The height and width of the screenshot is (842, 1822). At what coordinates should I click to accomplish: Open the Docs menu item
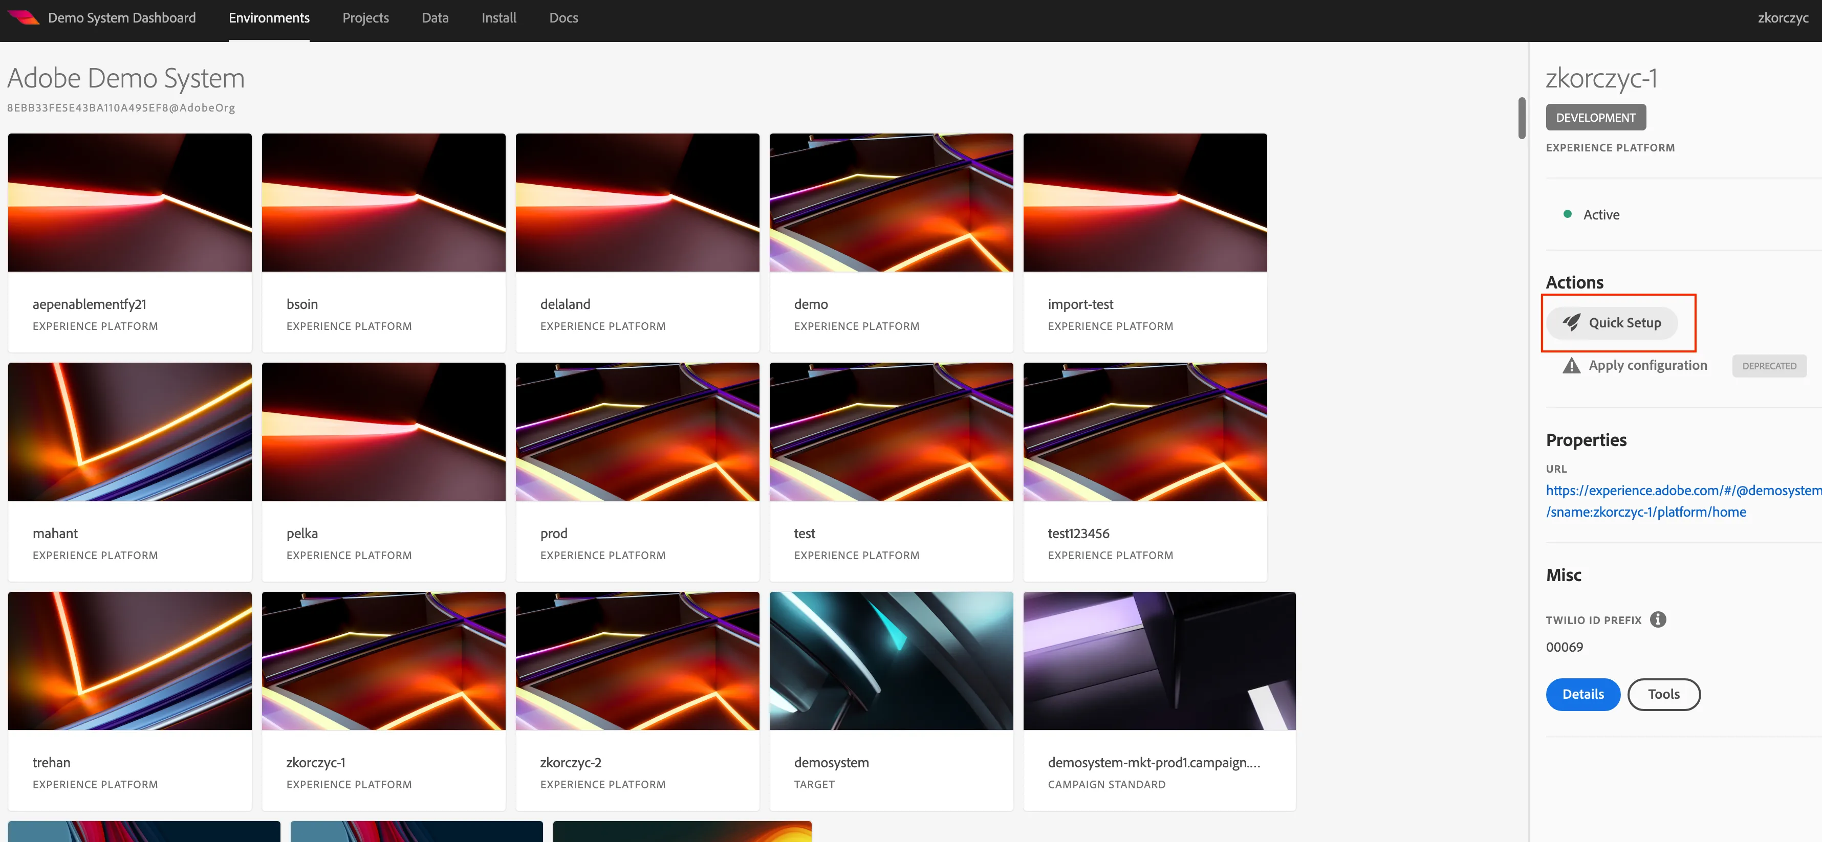(x=563, y=18)
